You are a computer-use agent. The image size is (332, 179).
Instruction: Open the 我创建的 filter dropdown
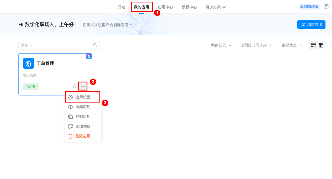coord(221,45)
